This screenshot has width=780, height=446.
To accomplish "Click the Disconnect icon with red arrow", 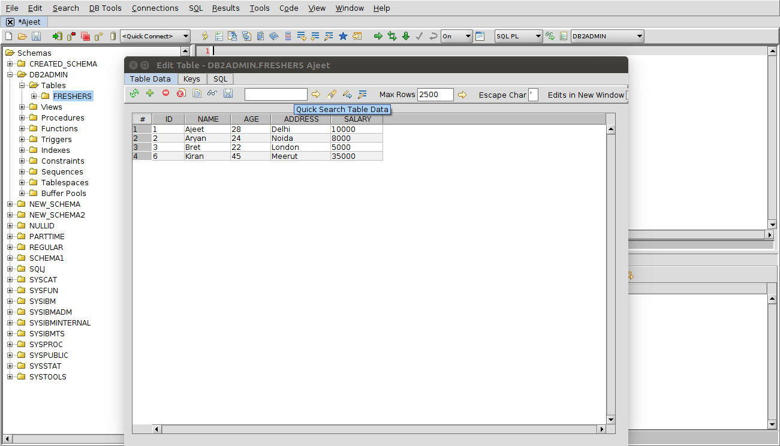I will click(71, 36).
